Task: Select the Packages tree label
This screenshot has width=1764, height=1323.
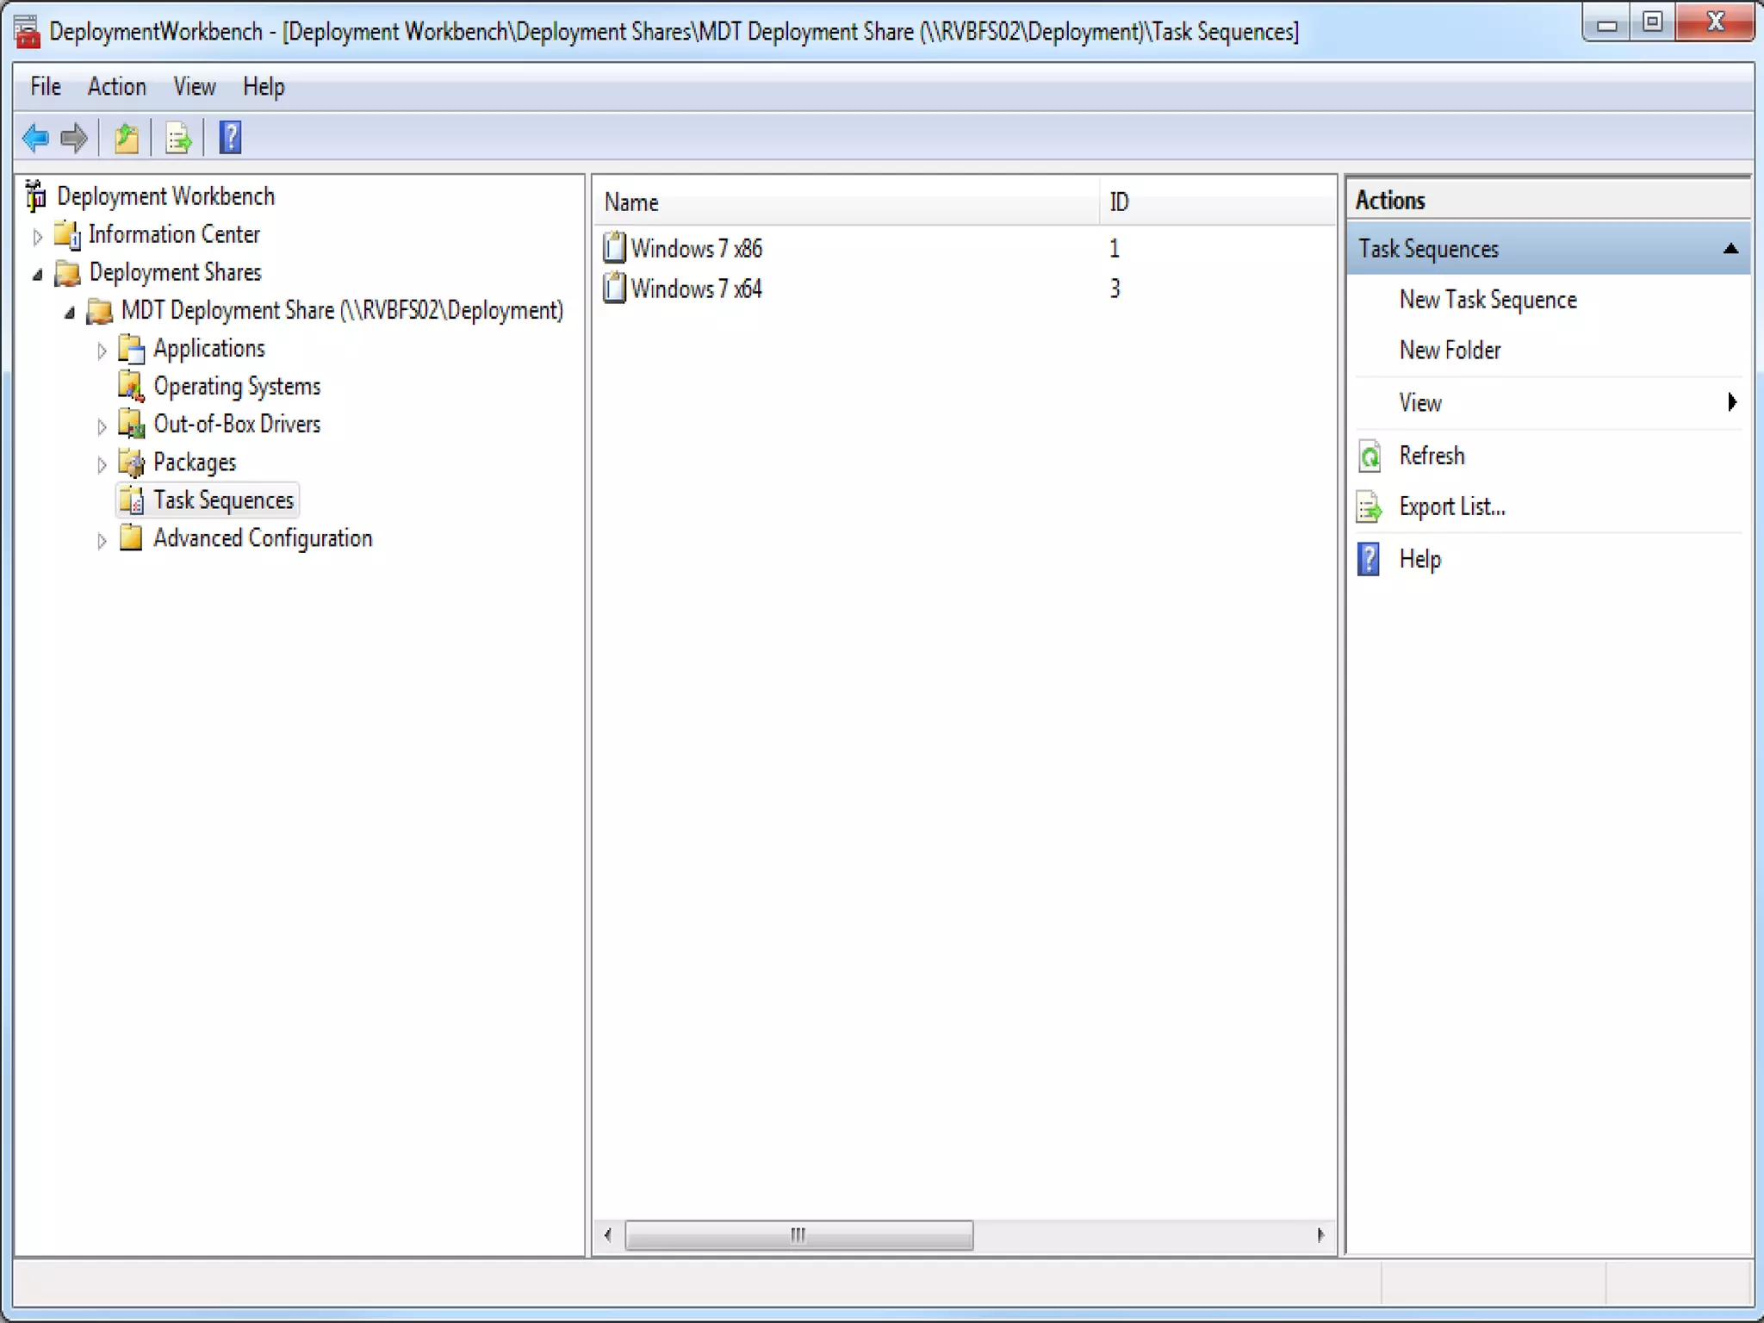Action: 195,463
